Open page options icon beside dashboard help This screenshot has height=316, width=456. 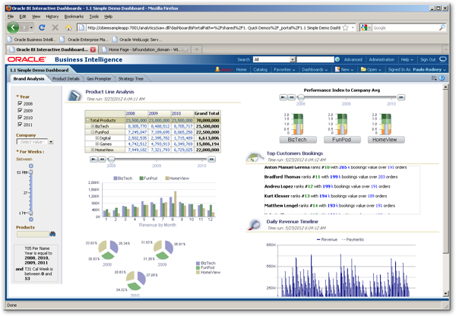(434, 78)
